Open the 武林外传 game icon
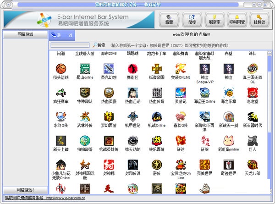This screenshot has height=204, width=275. pos(85,116)
